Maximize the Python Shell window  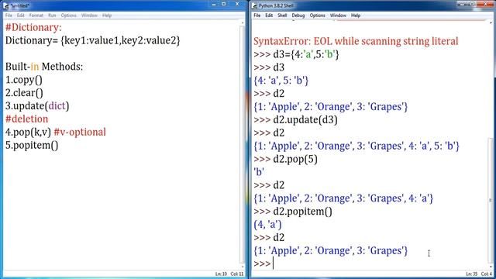point(472,4)
